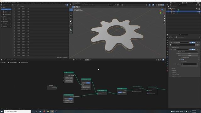Toggle the camera view gizmo
Screen dimensions: 201x113
click(164, 21)
